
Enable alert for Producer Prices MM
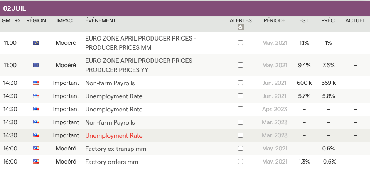241,43
